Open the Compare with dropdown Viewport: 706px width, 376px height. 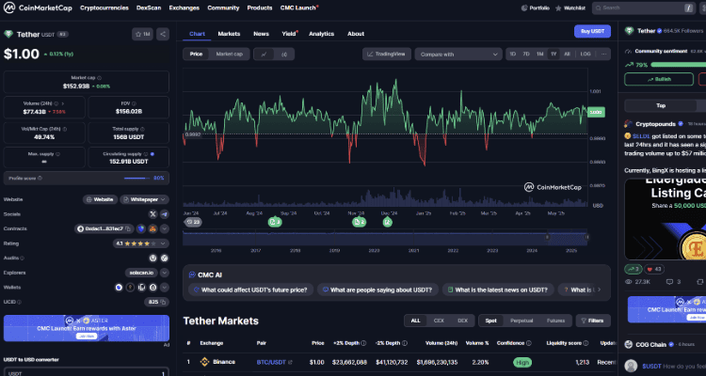(458, 55)
